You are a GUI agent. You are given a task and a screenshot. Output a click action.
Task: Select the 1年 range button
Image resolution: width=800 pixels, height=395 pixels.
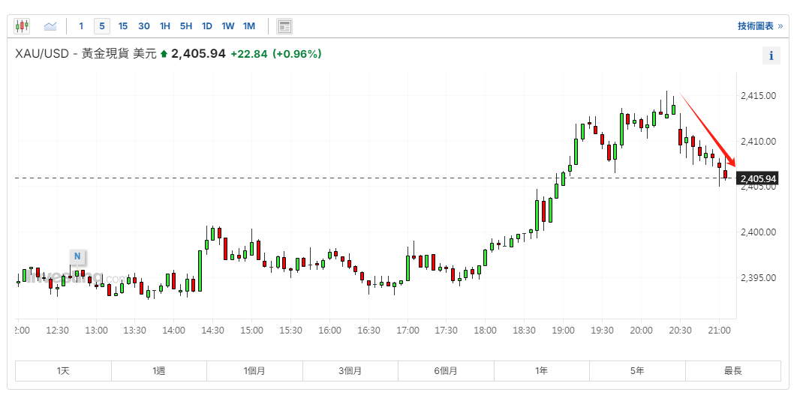[541, 371]
